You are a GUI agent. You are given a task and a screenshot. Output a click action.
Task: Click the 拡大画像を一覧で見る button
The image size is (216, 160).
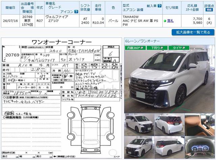(x=193, y=32)
